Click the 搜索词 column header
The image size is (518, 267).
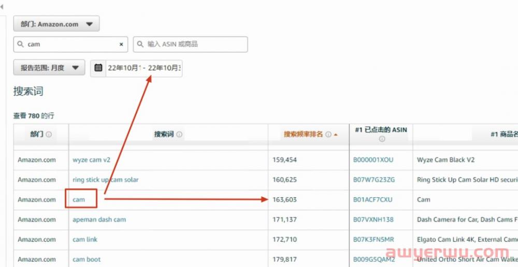point(164,135)
